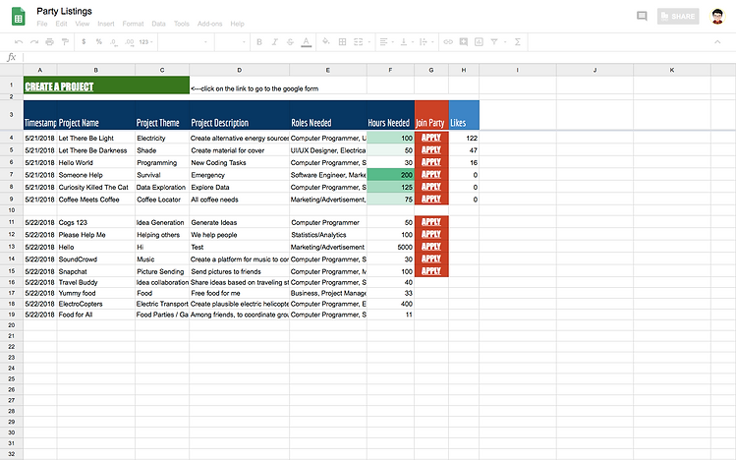Open the Tools menu

click(x=181, y=24)
